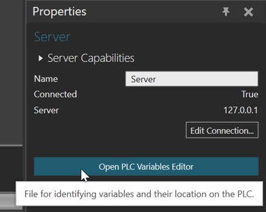Click the Server property label above Edit Connection

(46, 110)
